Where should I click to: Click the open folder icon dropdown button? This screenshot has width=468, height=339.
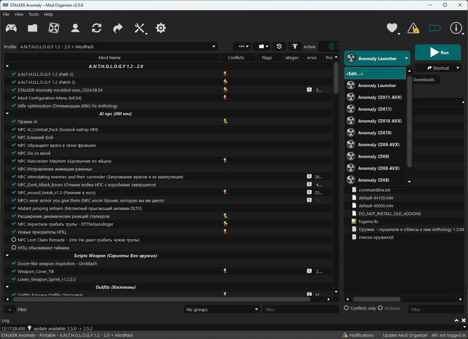(x=262, y=47)
